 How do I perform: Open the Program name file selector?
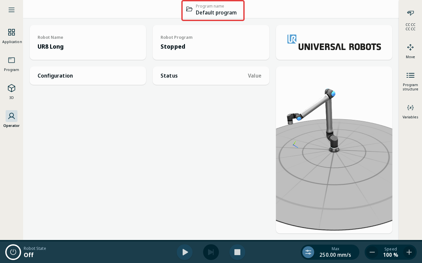[213, 11]
